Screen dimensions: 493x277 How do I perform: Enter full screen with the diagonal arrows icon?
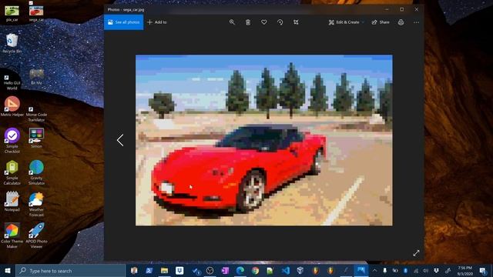[416, 253]
